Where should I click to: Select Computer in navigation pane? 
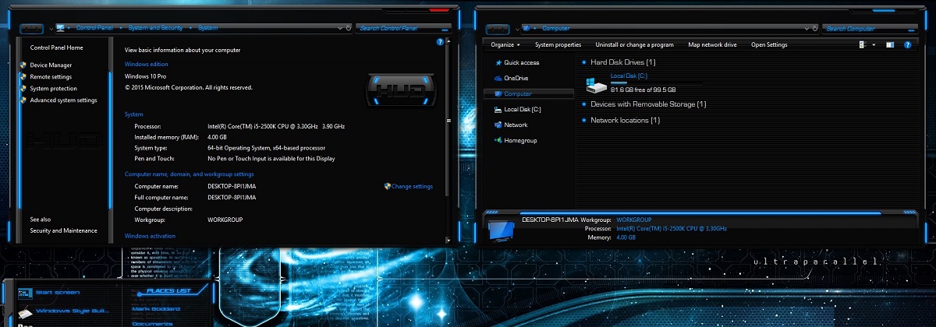coord(529,93)
